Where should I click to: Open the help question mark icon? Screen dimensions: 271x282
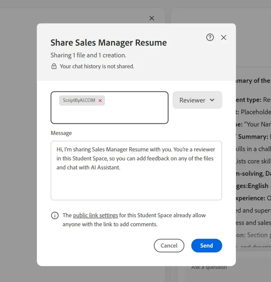210,37
